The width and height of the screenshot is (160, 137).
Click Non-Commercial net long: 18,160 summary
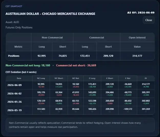[x=28, y=65]
